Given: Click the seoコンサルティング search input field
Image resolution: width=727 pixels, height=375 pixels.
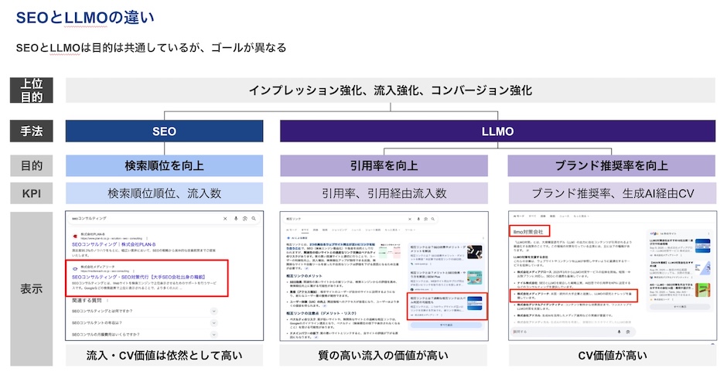Looking at the screenshot, I should click(x=163, y=218).
